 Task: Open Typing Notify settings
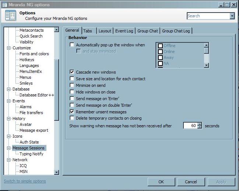31,154
